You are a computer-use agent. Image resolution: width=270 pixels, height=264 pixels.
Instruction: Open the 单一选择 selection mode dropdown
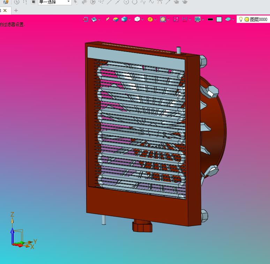coord(54,2)
